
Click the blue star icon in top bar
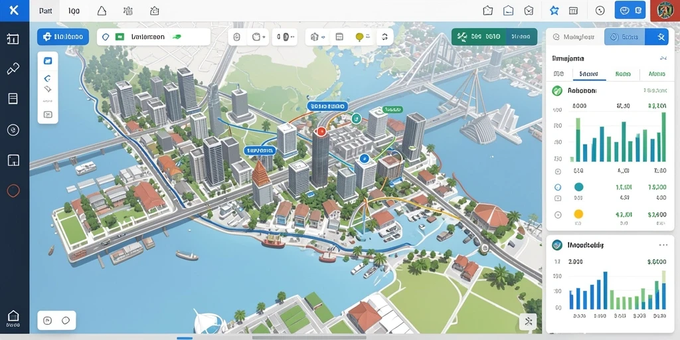(x=554, y=11)
